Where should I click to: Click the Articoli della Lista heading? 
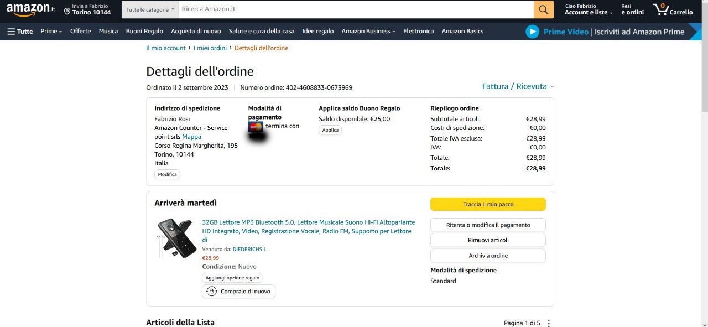(180, 323)
